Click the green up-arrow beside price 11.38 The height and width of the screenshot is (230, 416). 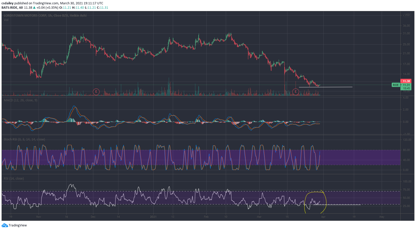34,8
